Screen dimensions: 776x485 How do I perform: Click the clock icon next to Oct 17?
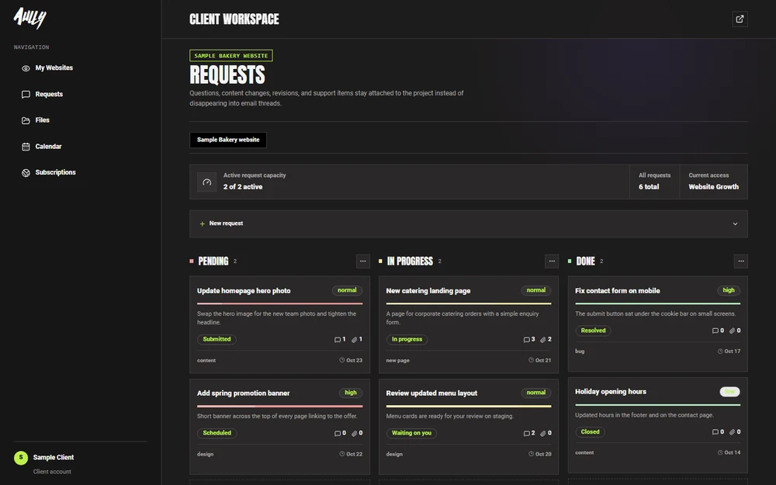coord(720,352)
